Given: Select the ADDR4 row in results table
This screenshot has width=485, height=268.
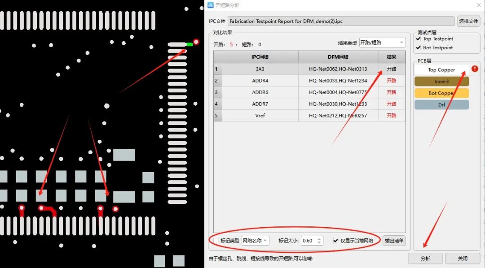Looking at the screenshot, I should [260, 81].
